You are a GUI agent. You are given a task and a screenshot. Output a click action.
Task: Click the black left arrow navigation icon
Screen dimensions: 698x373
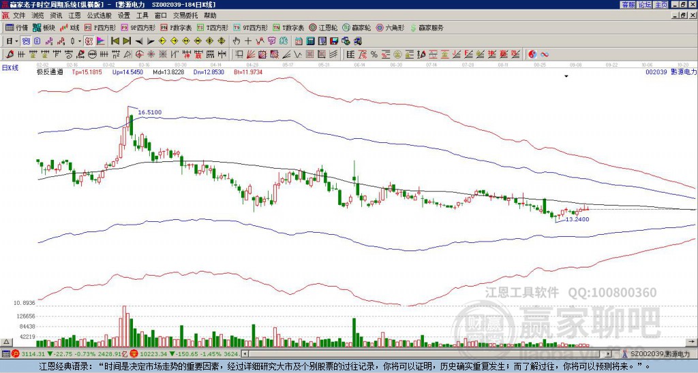tap(139, 42)
